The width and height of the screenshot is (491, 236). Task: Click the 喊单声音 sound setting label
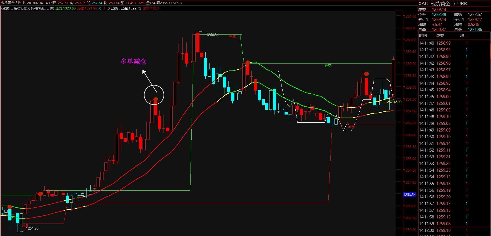[150, 8]
